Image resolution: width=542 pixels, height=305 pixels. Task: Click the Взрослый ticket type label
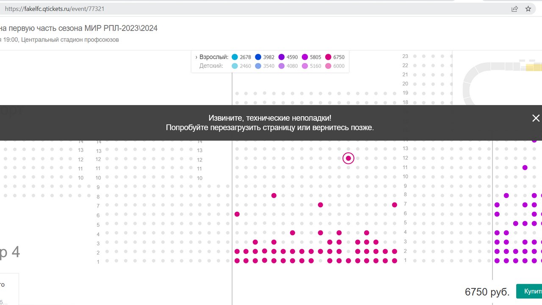[x=214, y=57]
